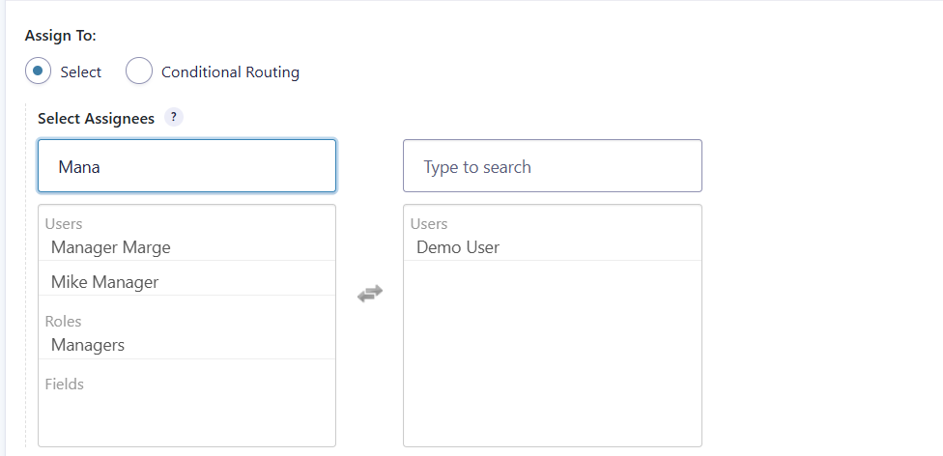This screenshot has height=456, width=943.
Task: Click the Fields group header
Action: 65,385
